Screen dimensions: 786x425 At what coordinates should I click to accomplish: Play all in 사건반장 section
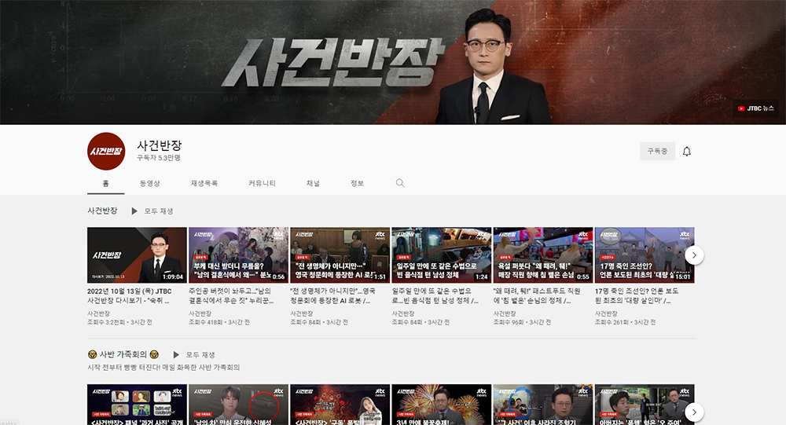click(152, 211)
